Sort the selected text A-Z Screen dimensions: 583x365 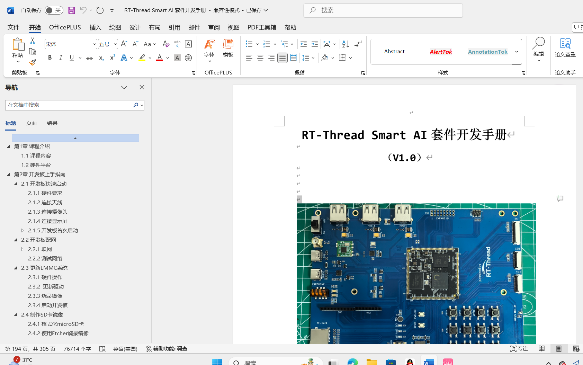coord(346,44)
